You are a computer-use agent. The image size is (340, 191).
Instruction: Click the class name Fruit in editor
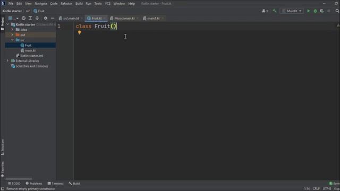102,27
